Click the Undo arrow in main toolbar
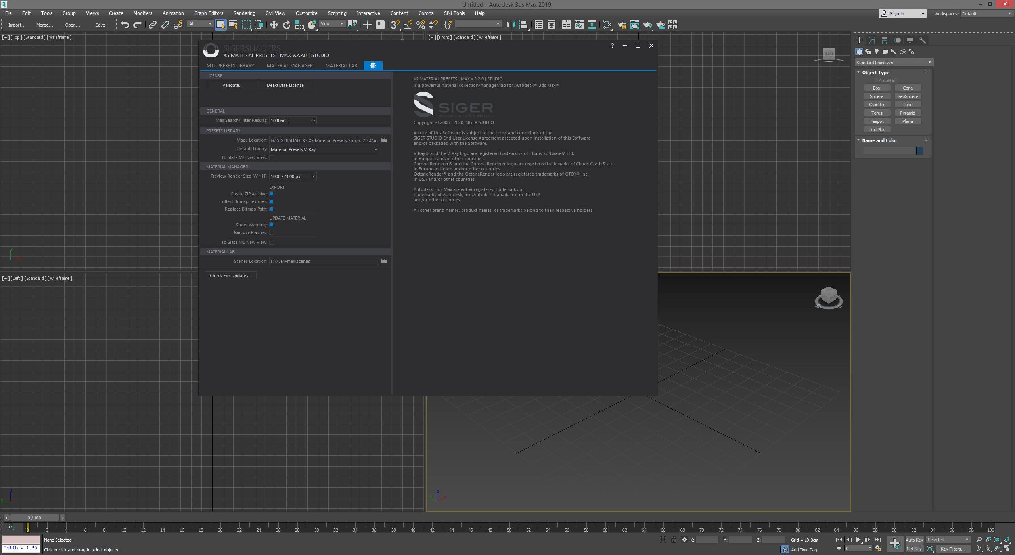The height and width of the screenshot is (555, 1015). point(125,25)
